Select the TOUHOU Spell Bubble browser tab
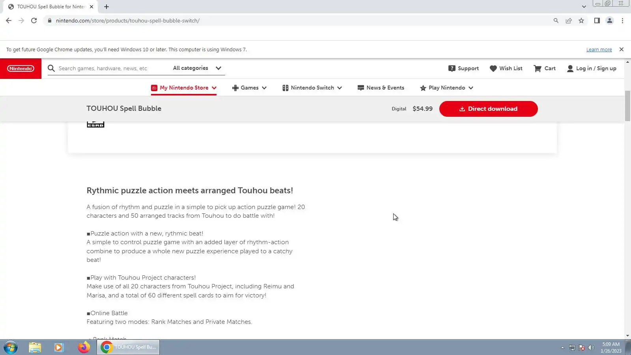The height and width of the screenshot is (355, 631). click(51, 7)
